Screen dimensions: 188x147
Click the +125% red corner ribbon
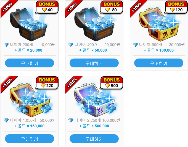72,83
